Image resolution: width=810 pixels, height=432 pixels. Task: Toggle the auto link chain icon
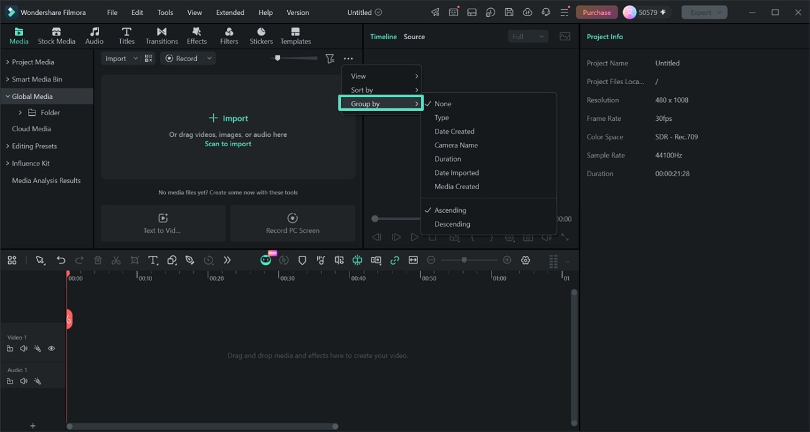tap(394, 260)
